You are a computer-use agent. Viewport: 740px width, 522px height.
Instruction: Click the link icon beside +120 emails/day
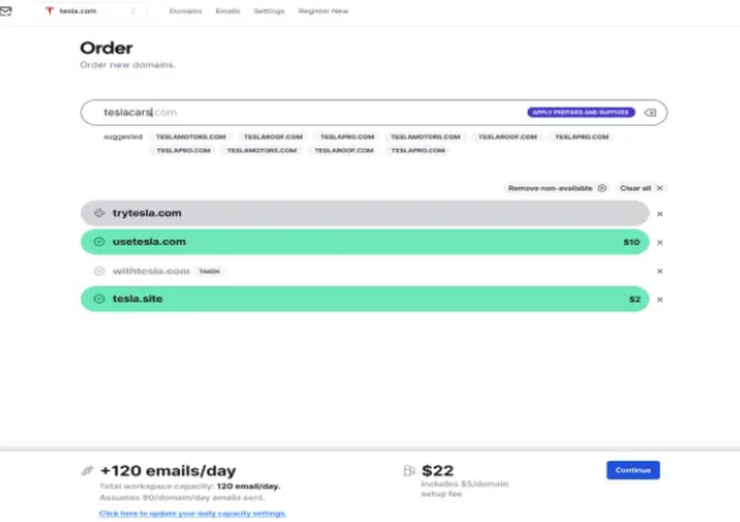click(87, 470)
